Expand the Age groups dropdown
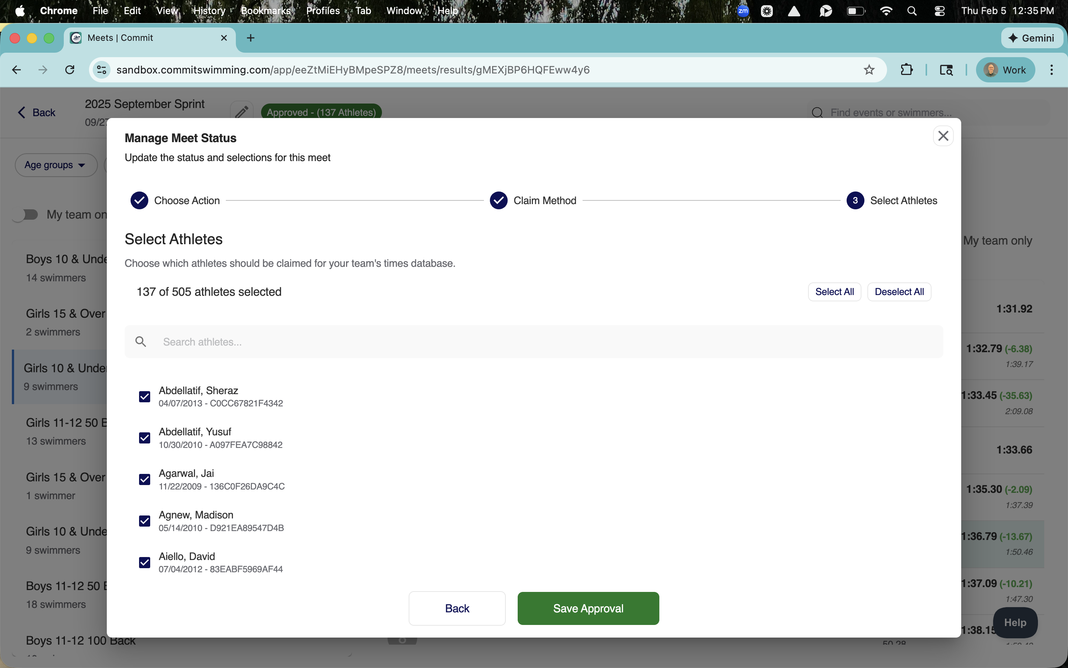 (x=56, y=165)
